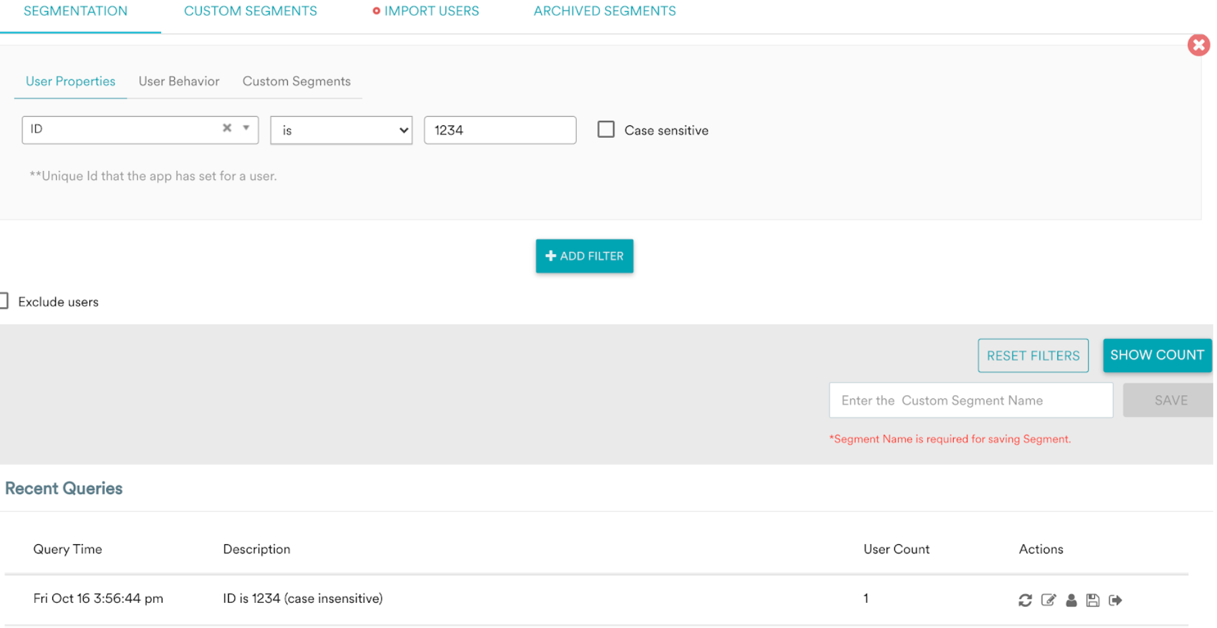Viewport: 1217px width, 628px height.
Task: Click the Custom Segment Name input field
Action: click(971, 400)
